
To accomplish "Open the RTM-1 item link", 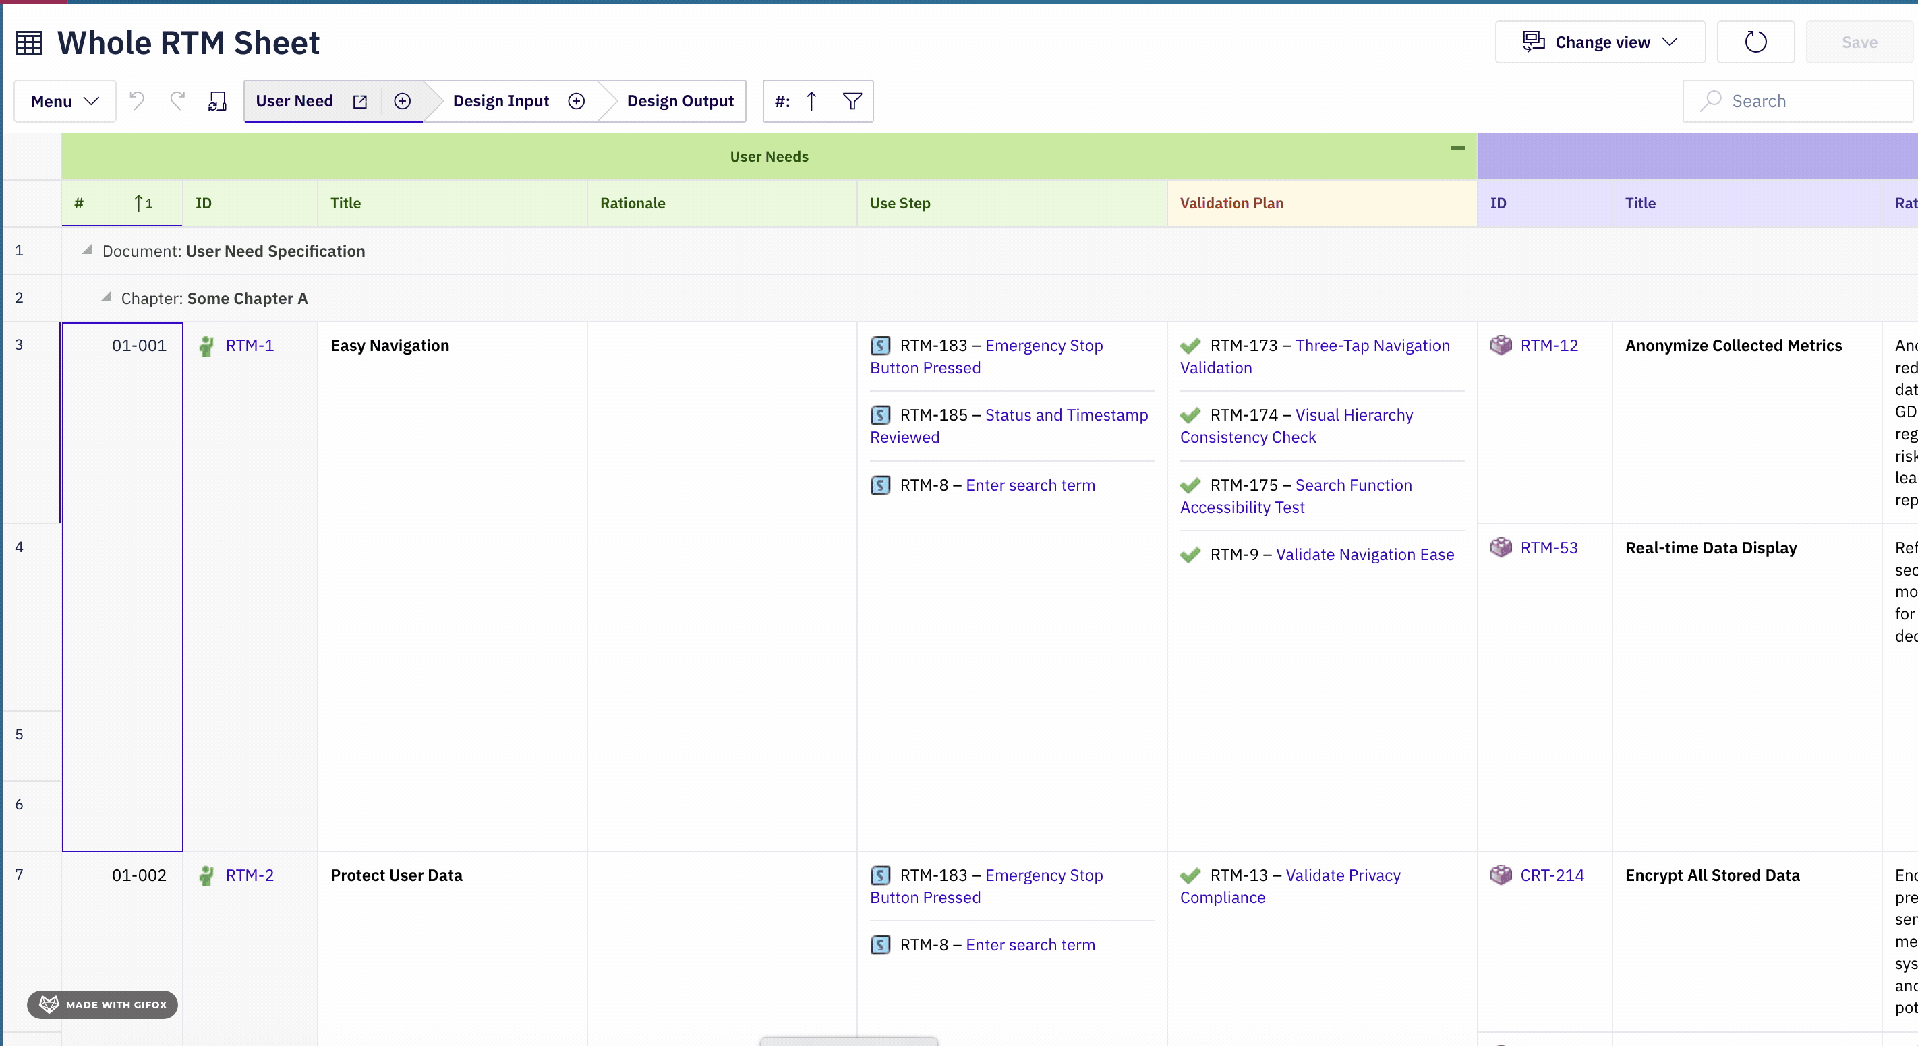I will [x=250, y=345].
